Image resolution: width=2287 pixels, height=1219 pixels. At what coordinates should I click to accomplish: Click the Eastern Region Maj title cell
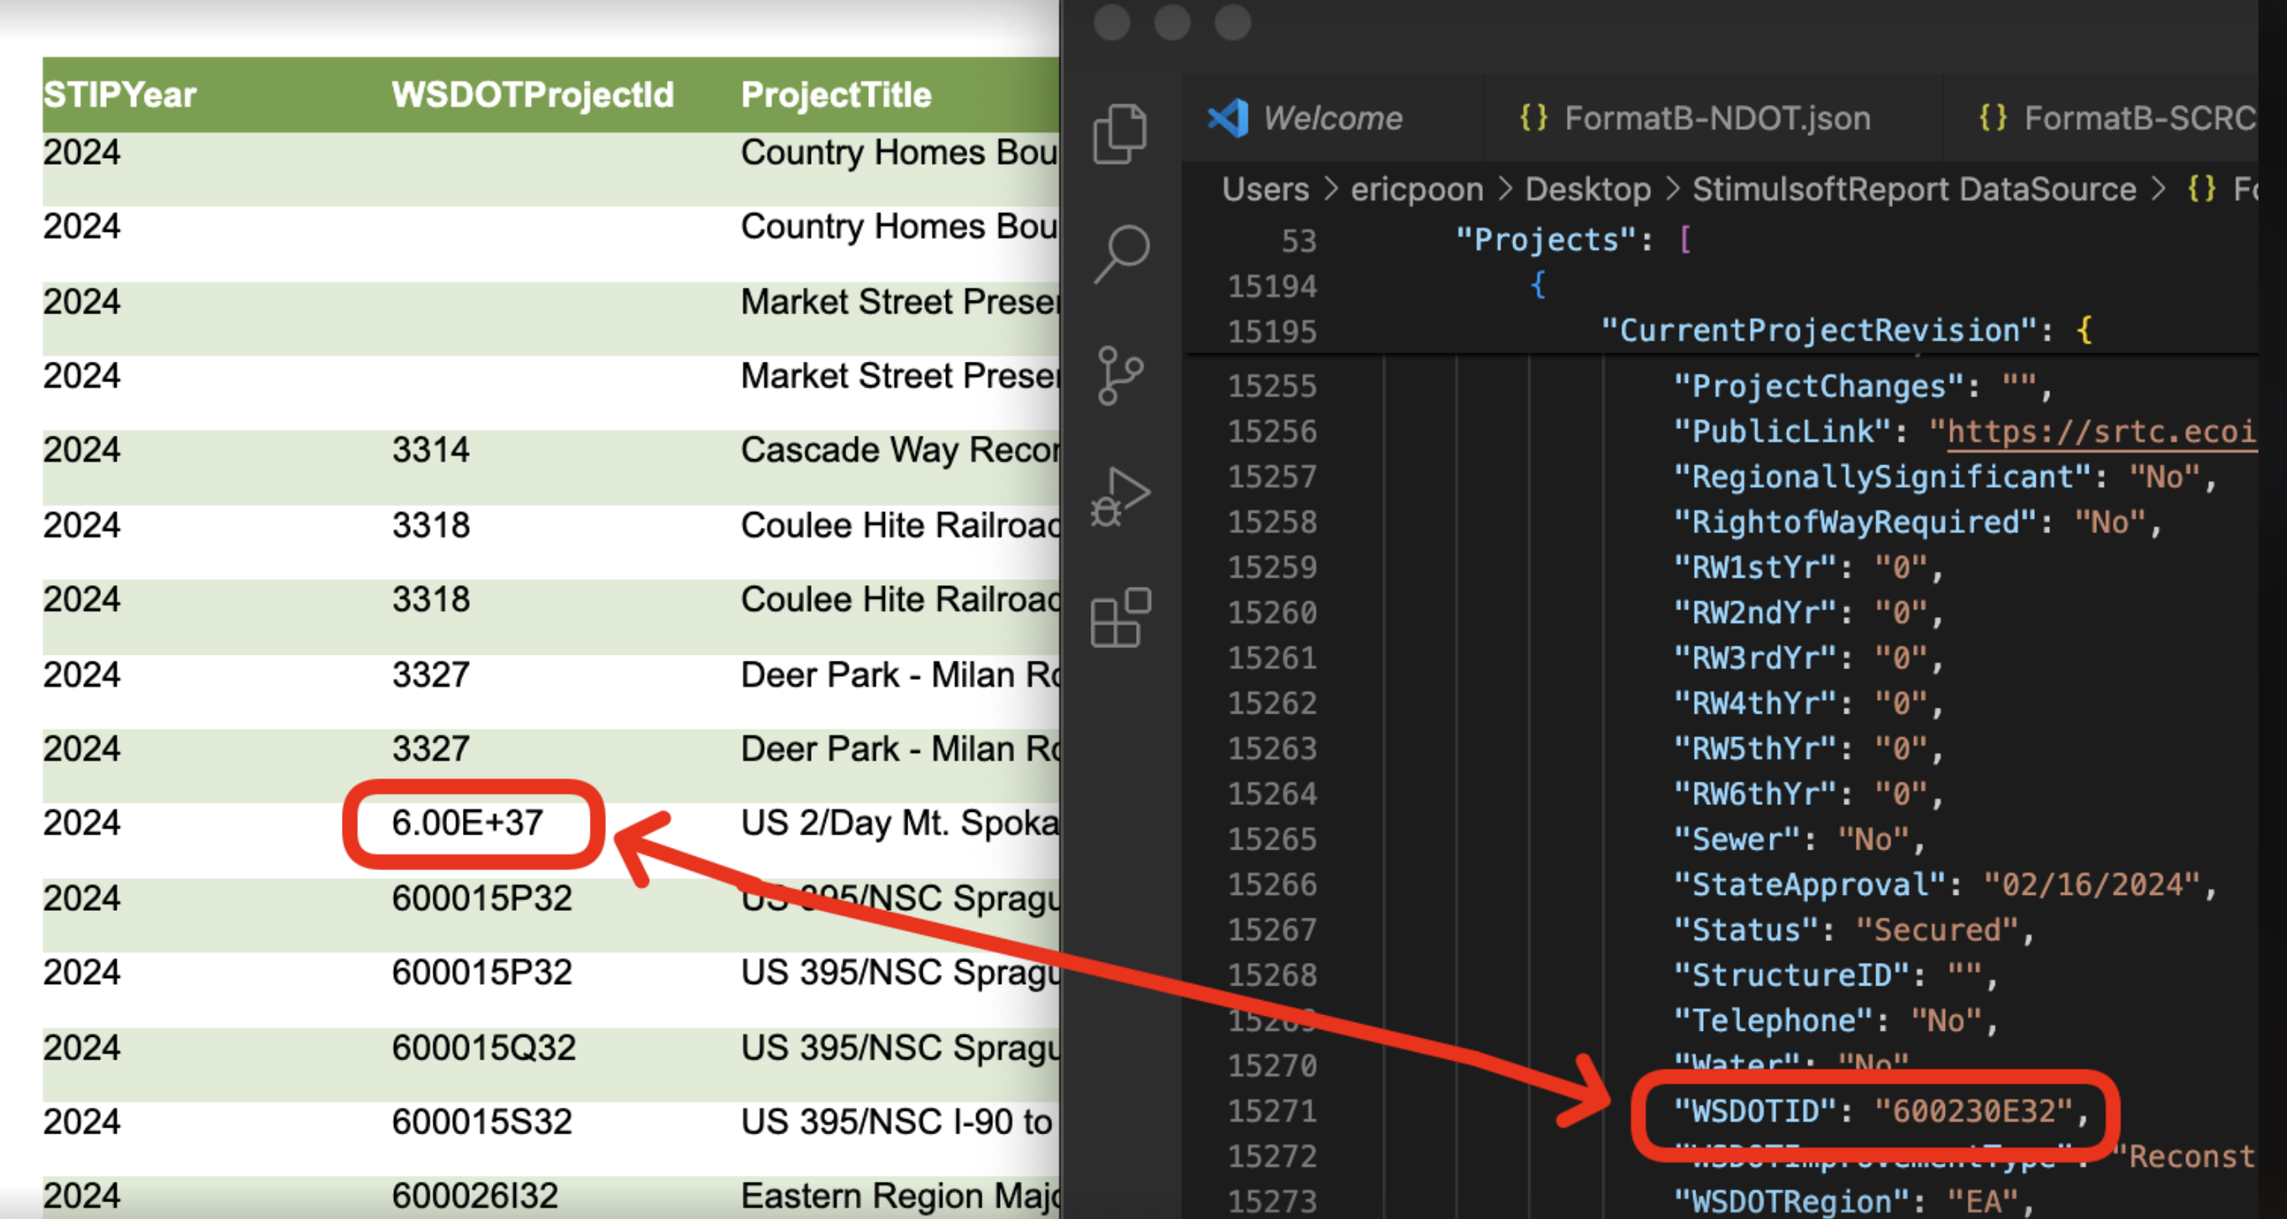pyautogui.click(x=900, y=1197)
